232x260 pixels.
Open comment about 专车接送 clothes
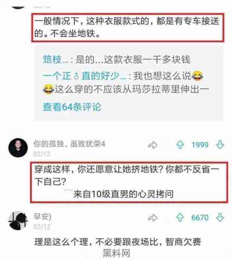click(127, 27)
